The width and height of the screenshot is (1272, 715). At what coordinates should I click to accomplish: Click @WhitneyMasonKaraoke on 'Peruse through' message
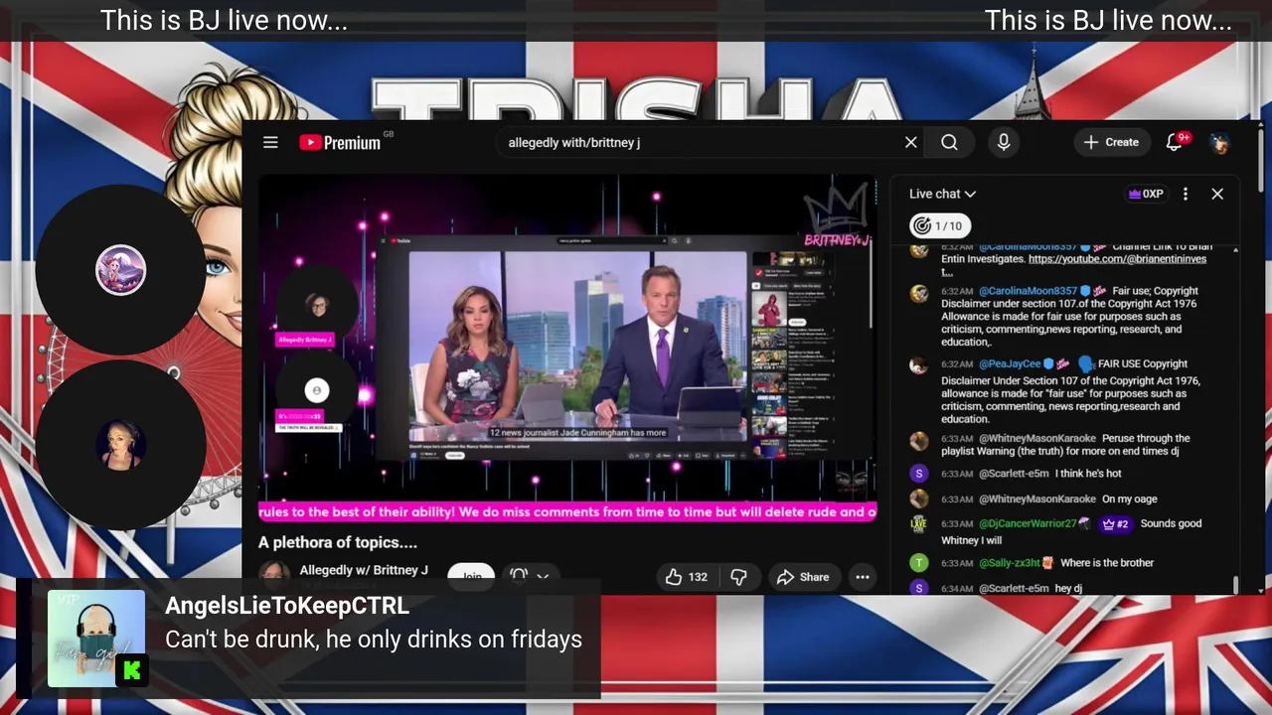(x=1037, y=438)
